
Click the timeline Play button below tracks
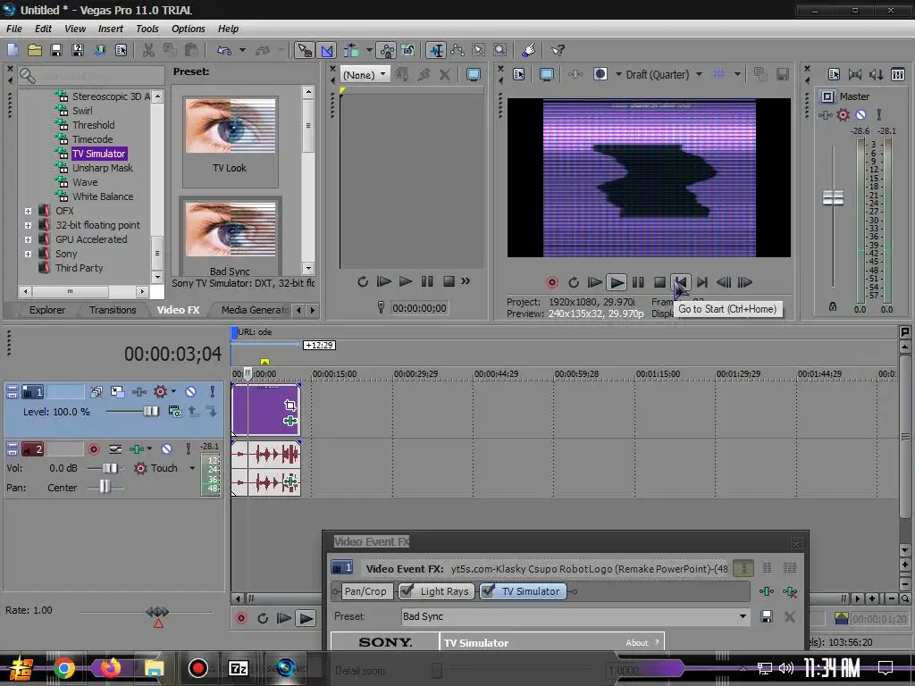point(306,618)
